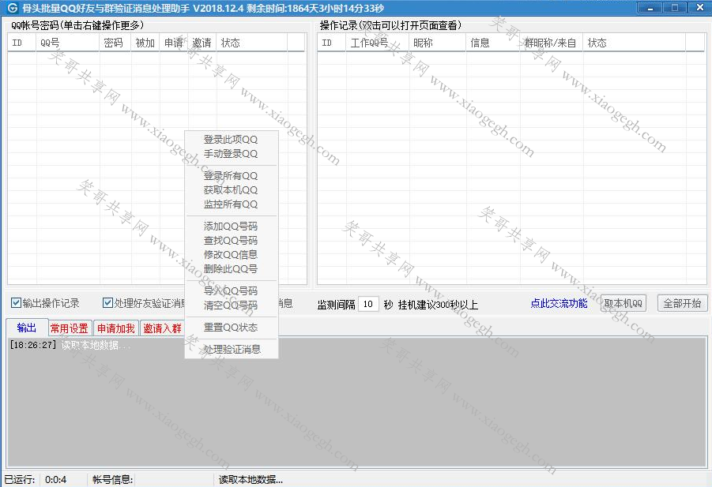Focus the 监测间隔 seconds input field
This screenshot has width=712, height=487.
click(368, 304)
